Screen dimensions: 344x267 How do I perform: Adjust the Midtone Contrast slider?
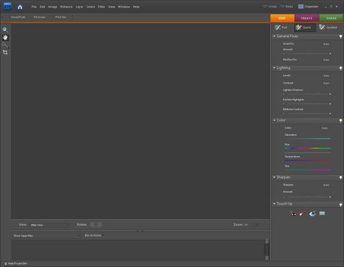click(x=307, y=113)
